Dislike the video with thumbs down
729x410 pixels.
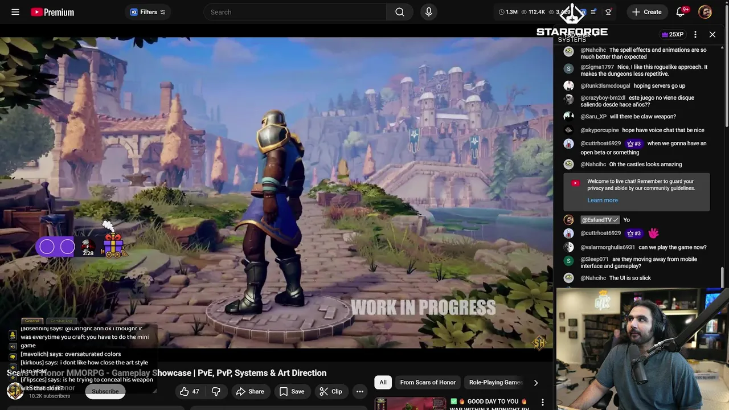[x=216, y=391]
